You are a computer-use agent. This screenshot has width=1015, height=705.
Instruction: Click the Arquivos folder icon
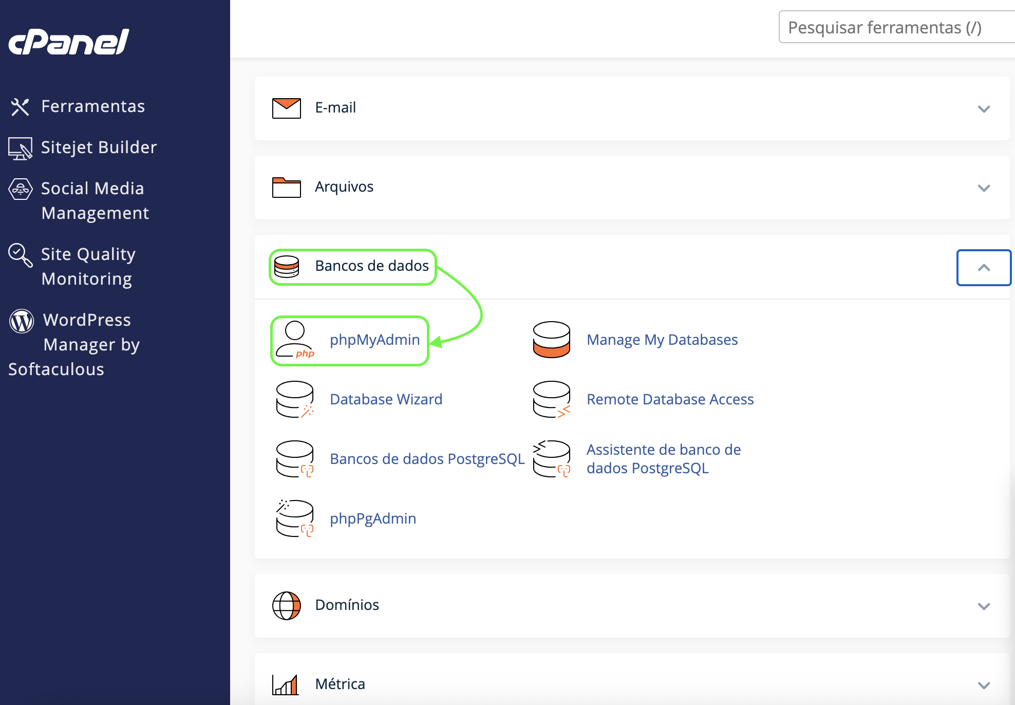click(287, 188)
